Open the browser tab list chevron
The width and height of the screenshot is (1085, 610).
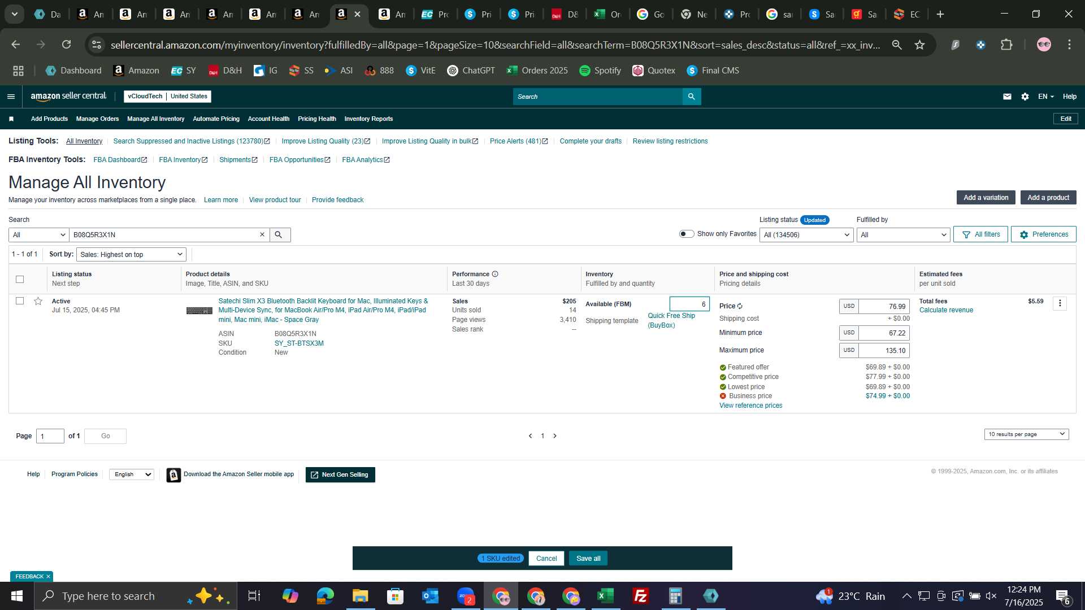click(15, 14)
